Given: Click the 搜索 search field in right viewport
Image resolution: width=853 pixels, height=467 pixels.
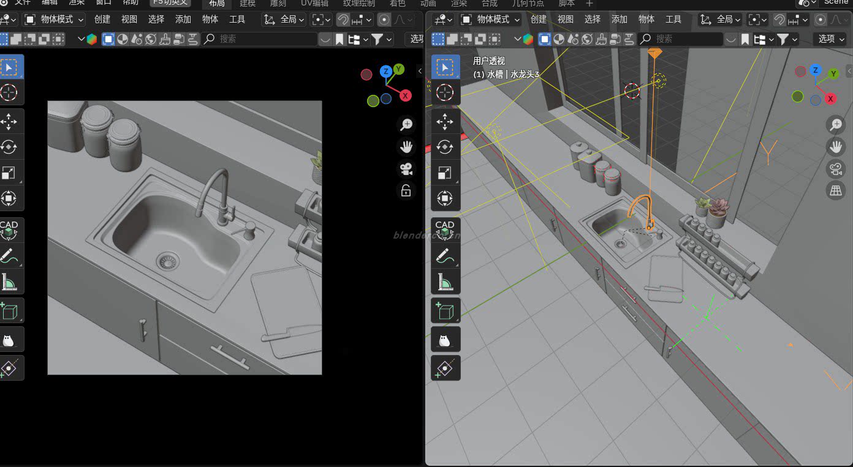Looking at the screenshot, I should [x=680, y=39].
